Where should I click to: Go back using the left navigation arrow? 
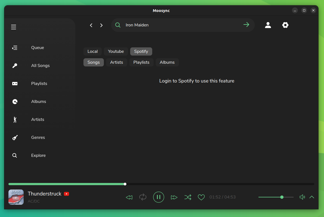91,25
